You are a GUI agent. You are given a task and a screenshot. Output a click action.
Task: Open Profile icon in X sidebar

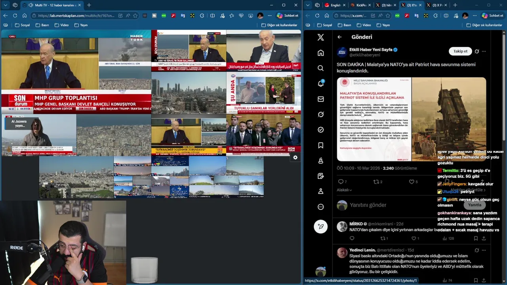click(321, 191)
